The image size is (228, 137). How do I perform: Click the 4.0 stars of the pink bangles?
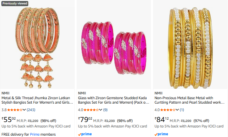91,110
